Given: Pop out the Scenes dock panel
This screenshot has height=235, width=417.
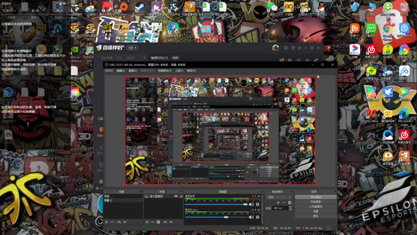Looking at the screenshot, I should 141,192.
